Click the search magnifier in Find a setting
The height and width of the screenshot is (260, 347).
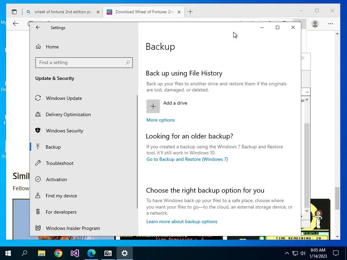(128, 63)
